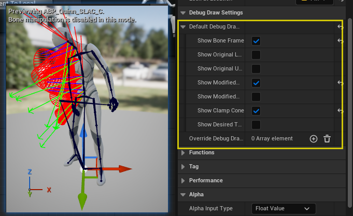
Task: Reset Show Clamp Cone to default value
Action: click(x=341, y=110)
